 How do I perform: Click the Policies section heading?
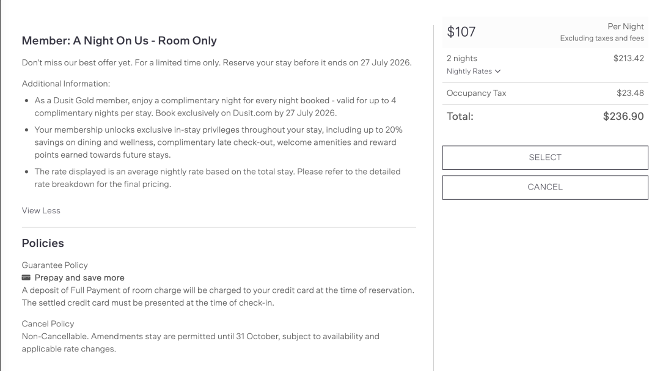click(x=43, y=243)
